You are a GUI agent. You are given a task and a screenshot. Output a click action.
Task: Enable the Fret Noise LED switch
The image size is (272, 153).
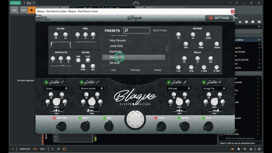[54, 118]
